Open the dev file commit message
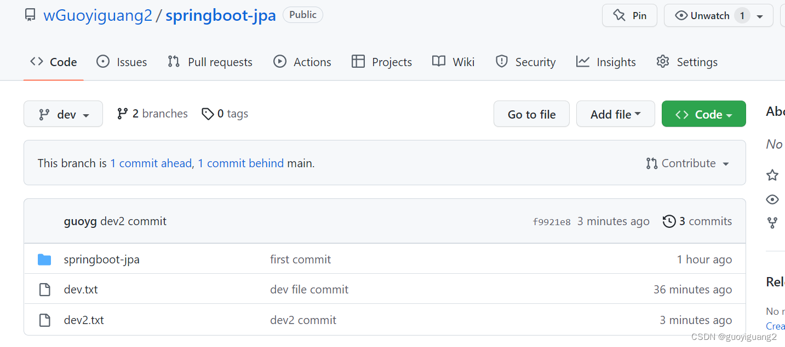 (309, 290)
